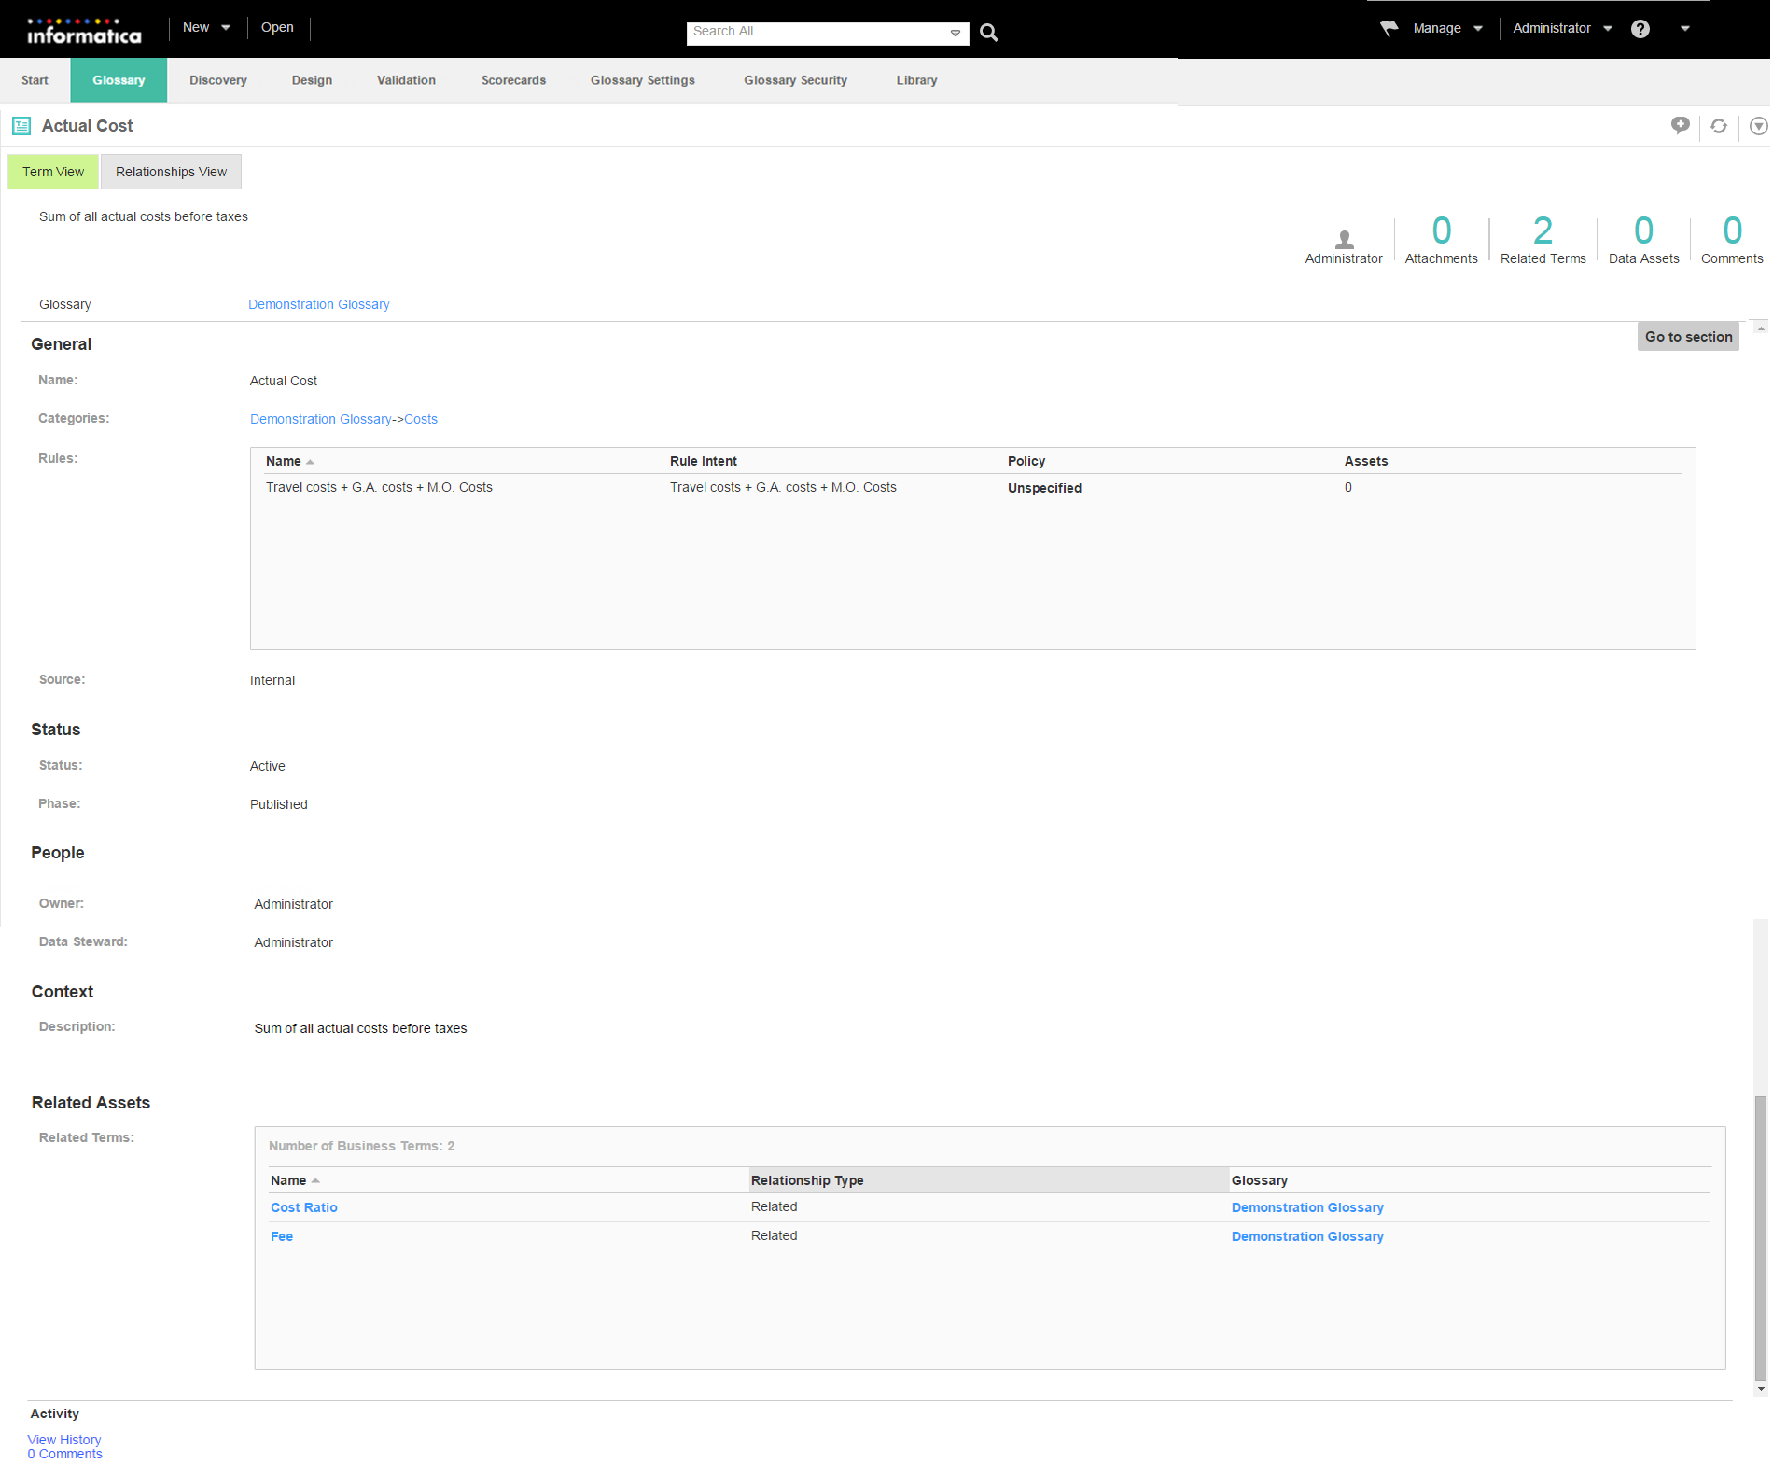Open the Validation tab
The width and height of the screenshot is (1773, 1464).
pyautogui.click(x=406, y=80)
